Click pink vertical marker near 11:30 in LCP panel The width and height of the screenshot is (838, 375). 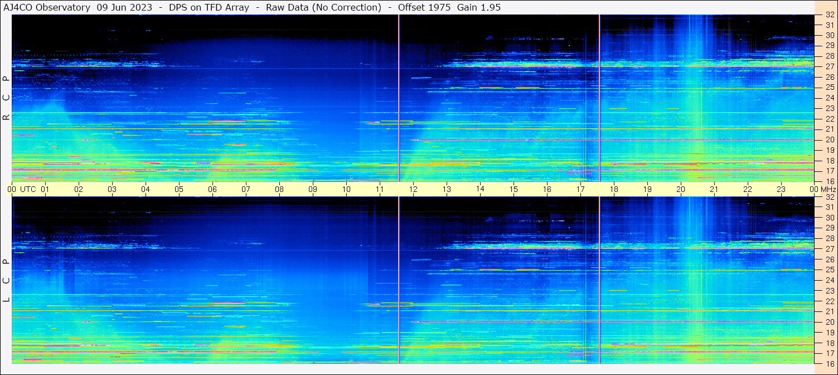coord(399,279)
